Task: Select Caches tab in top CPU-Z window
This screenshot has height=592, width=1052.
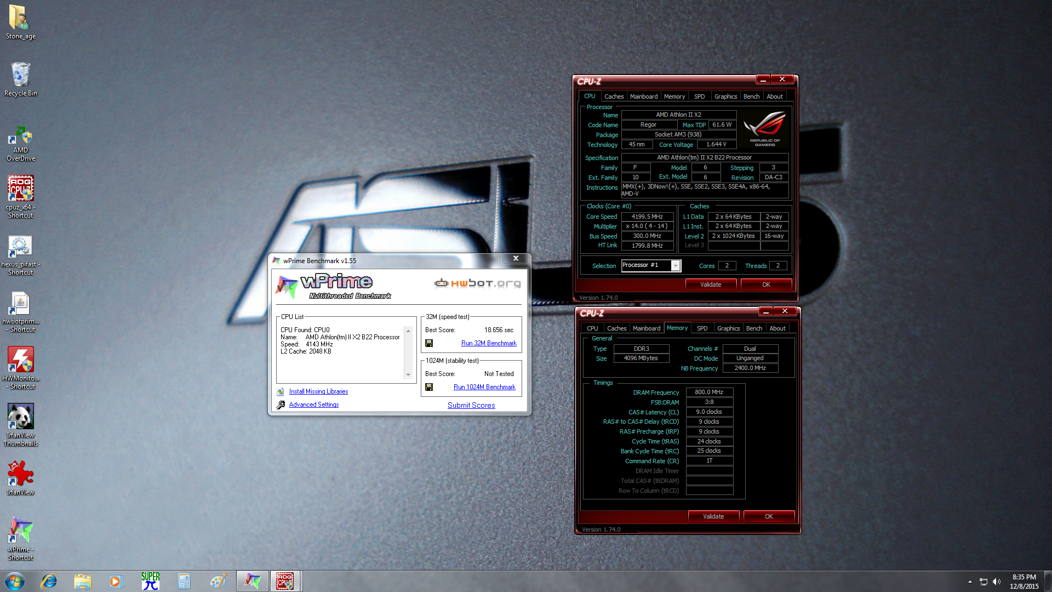Action: (614, 96)
